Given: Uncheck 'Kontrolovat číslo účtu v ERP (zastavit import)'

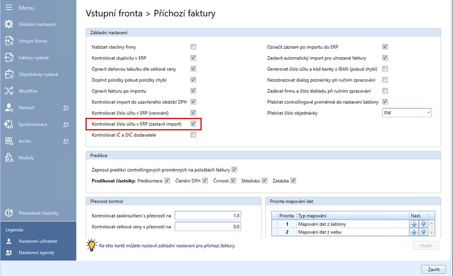Looking at the screenshot, I should (x=193, y=124).
